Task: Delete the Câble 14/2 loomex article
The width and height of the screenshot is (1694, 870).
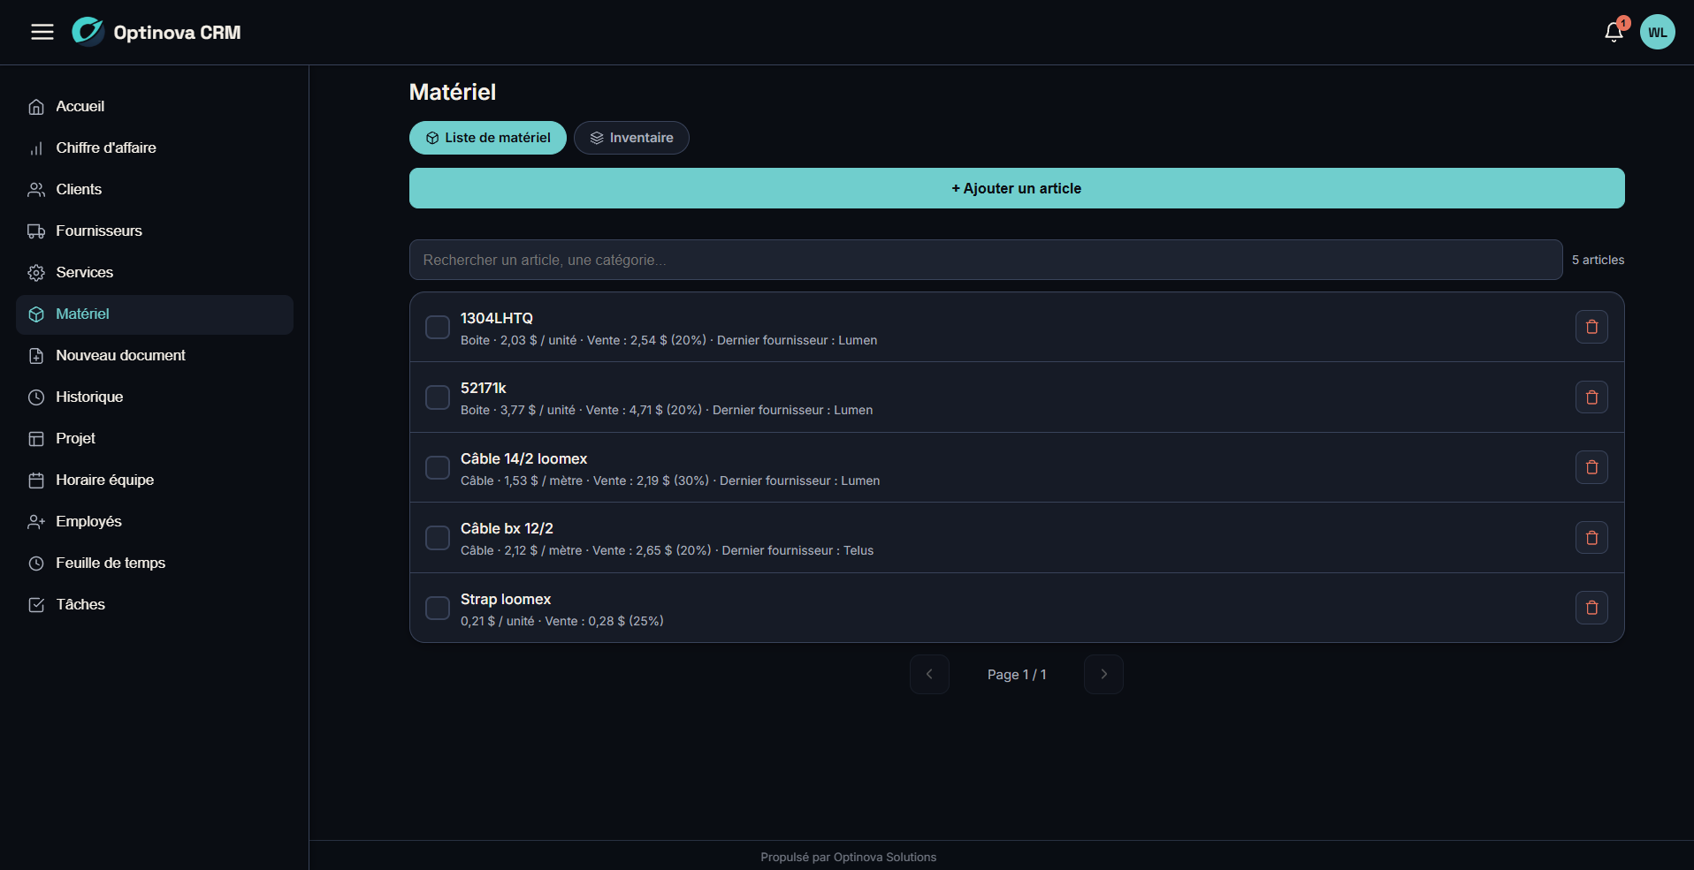Action: [x=1591, y=467]
